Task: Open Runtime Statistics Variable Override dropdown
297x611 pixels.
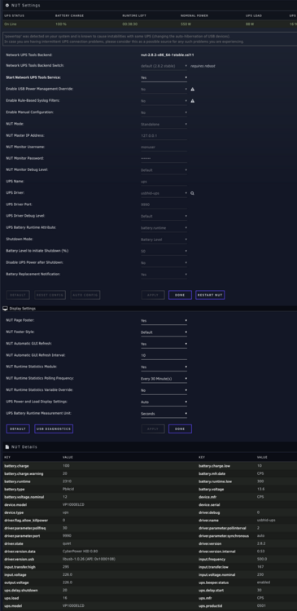Action: (x=164, y=390)
